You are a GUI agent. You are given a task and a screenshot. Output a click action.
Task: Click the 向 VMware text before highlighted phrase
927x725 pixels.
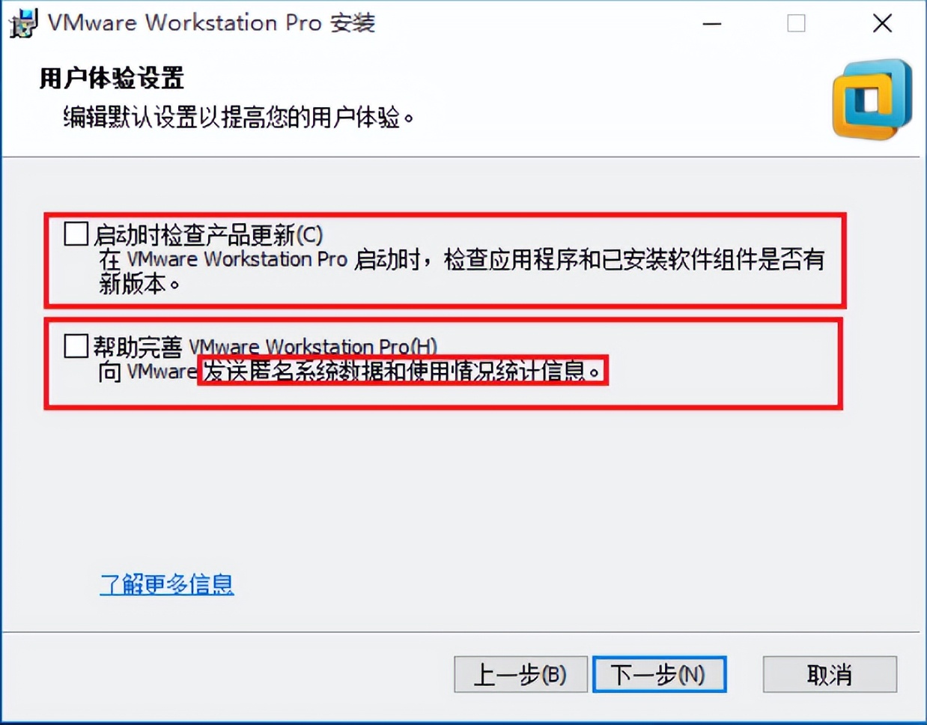[x=148, y=371]
